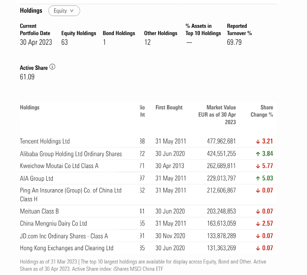307x275 pixels.
Task: Select the AIA Group Ltd holding
Action: coord(37,178)
